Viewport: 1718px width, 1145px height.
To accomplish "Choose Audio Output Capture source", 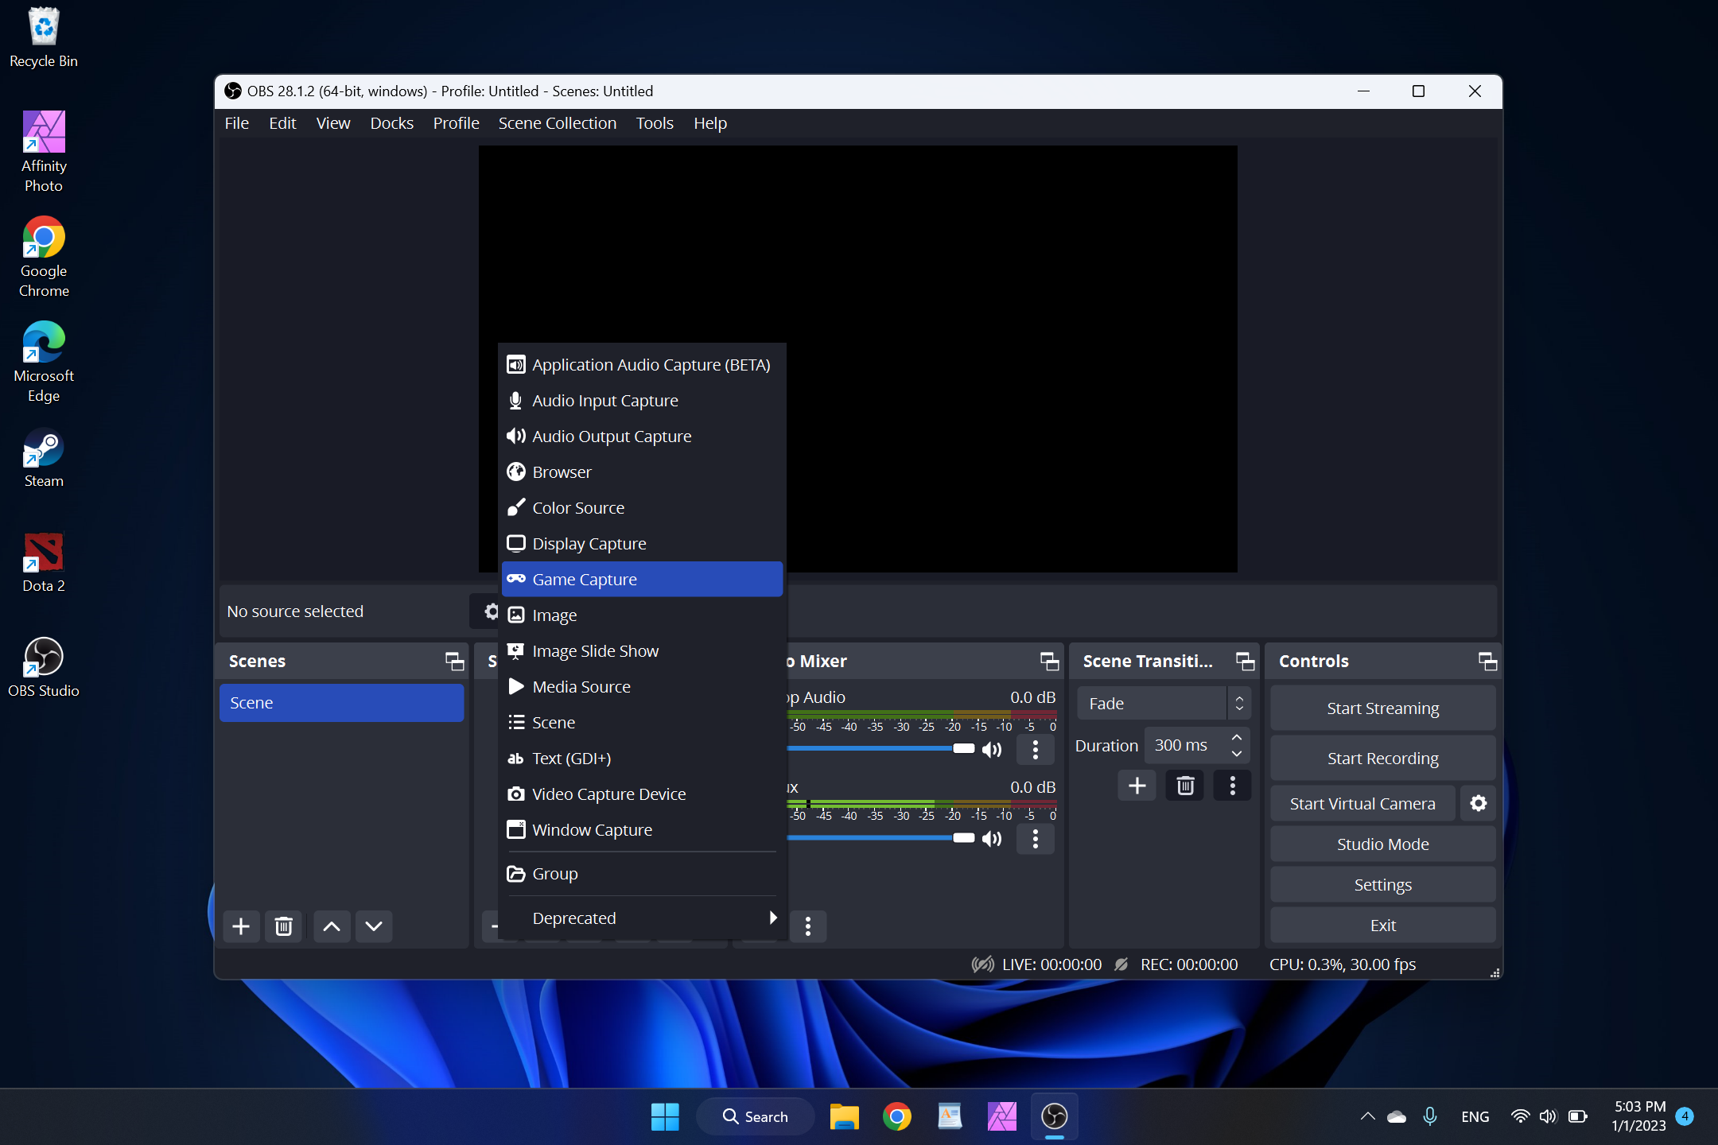I will [x=642, y=437].
